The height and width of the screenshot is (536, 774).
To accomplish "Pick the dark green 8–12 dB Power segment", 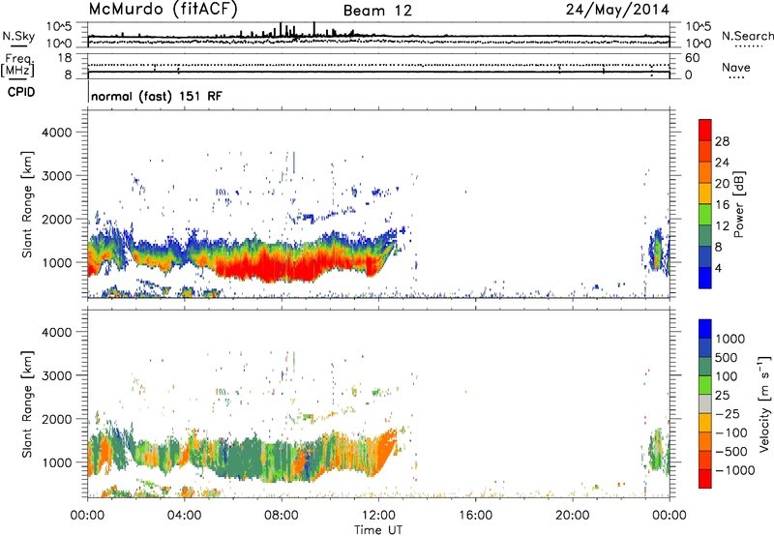I will tap(705, 236).
